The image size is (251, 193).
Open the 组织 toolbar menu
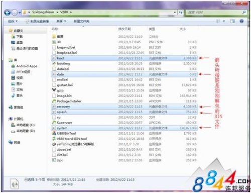[x=13, y=21]
